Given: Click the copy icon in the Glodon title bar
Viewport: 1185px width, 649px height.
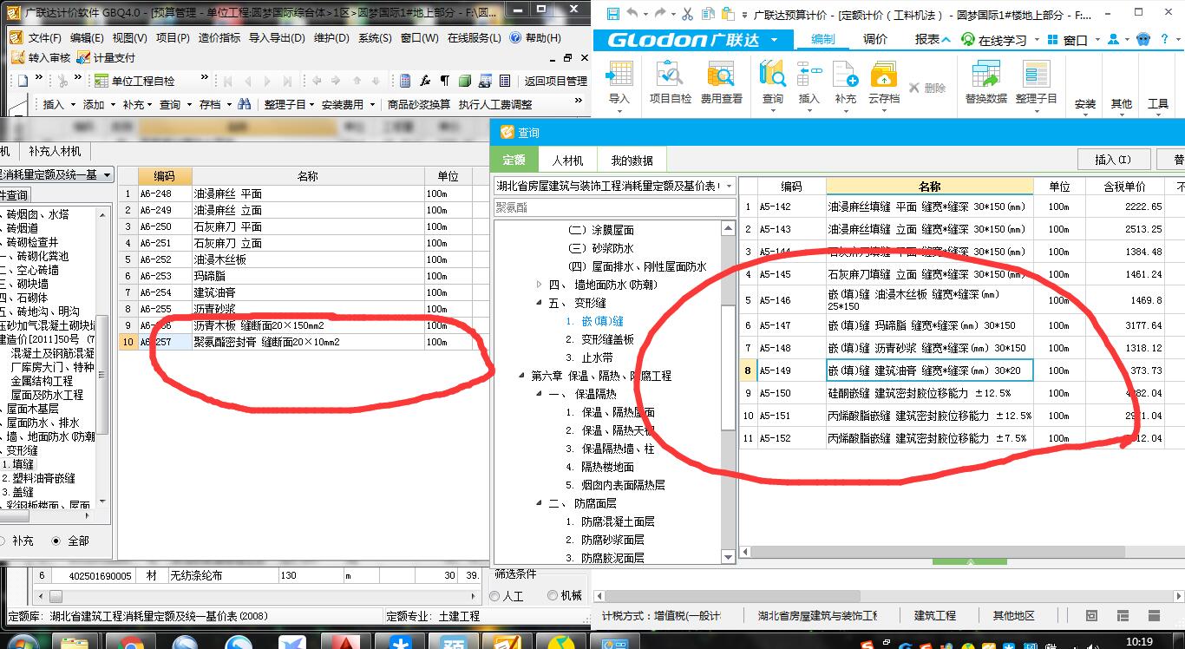Looking at the screenshot, I should pos(708,14).
